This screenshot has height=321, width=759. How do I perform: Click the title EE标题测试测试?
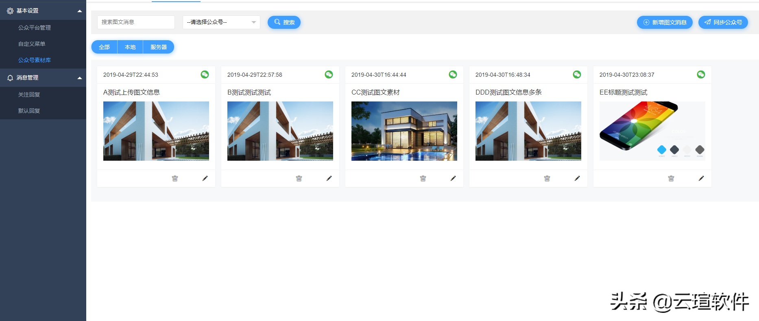[x=623, y=93]
